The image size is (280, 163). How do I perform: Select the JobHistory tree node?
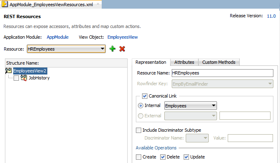pos(39,78)
